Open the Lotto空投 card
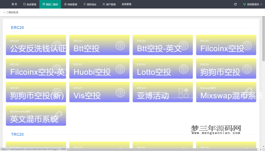Image resolution: width=265 pixels, height=151 pixels. click(x=163, y=68)
